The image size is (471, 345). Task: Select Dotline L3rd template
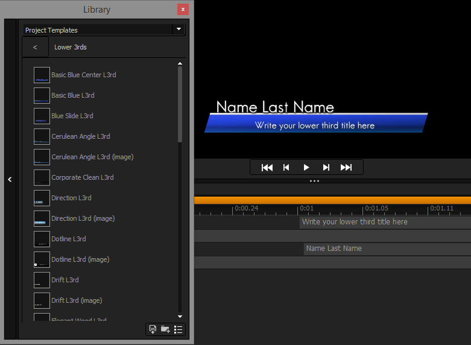pos(68,239)
